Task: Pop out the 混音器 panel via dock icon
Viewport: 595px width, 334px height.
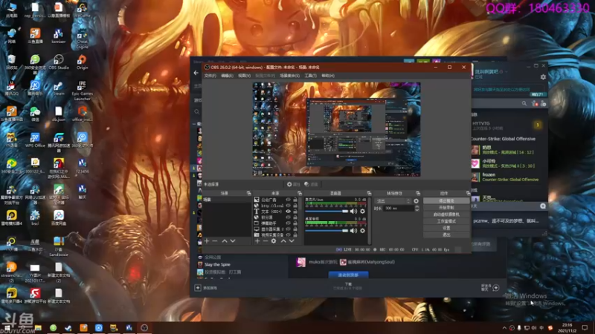Action: 369,194
